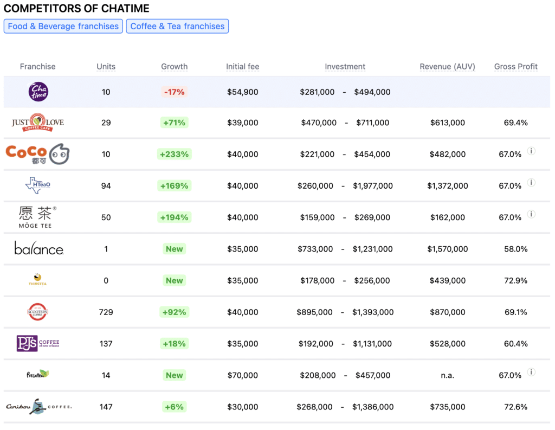Click the New badge in balance row

pos(174,249)
